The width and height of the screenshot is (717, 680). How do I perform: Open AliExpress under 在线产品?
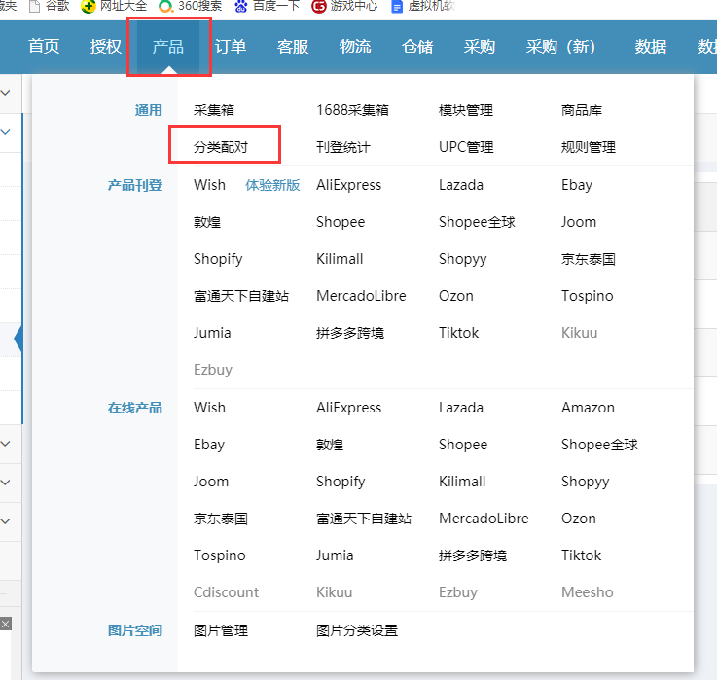349,408
